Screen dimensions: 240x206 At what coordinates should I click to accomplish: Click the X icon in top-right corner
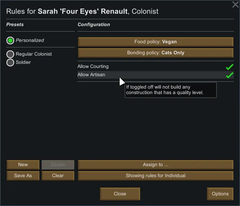click(x=236, y=4)
